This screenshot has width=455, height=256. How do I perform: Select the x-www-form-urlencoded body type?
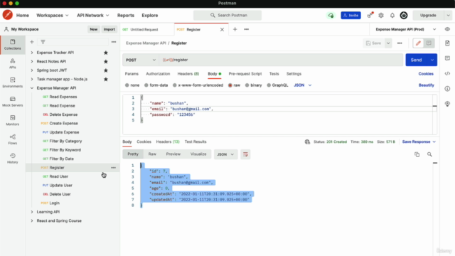click(198, 85)
